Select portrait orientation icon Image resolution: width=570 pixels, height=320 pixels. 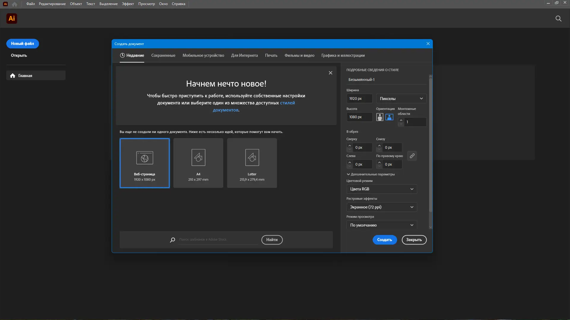coord(380,117)
